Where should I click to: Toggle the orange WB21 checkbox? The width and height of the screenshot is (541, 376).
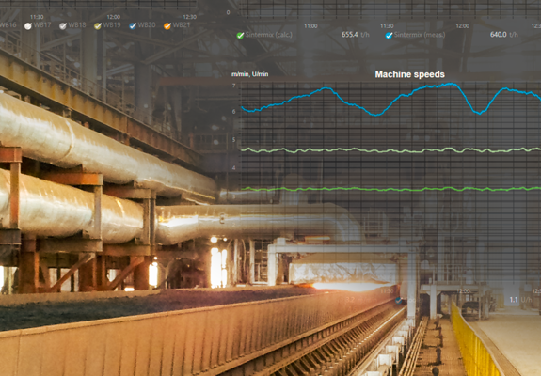coord(167,26)
